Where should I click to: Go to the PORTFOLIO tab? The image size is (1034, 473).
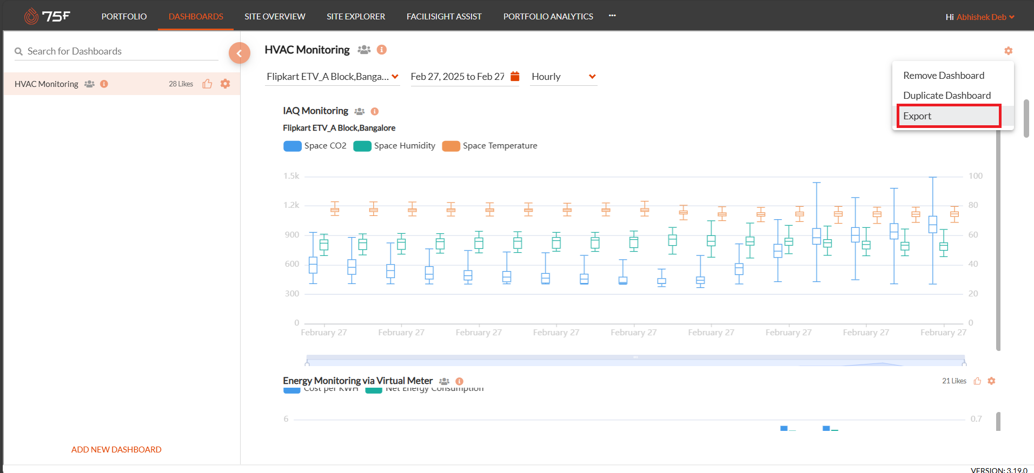[124, 16]
